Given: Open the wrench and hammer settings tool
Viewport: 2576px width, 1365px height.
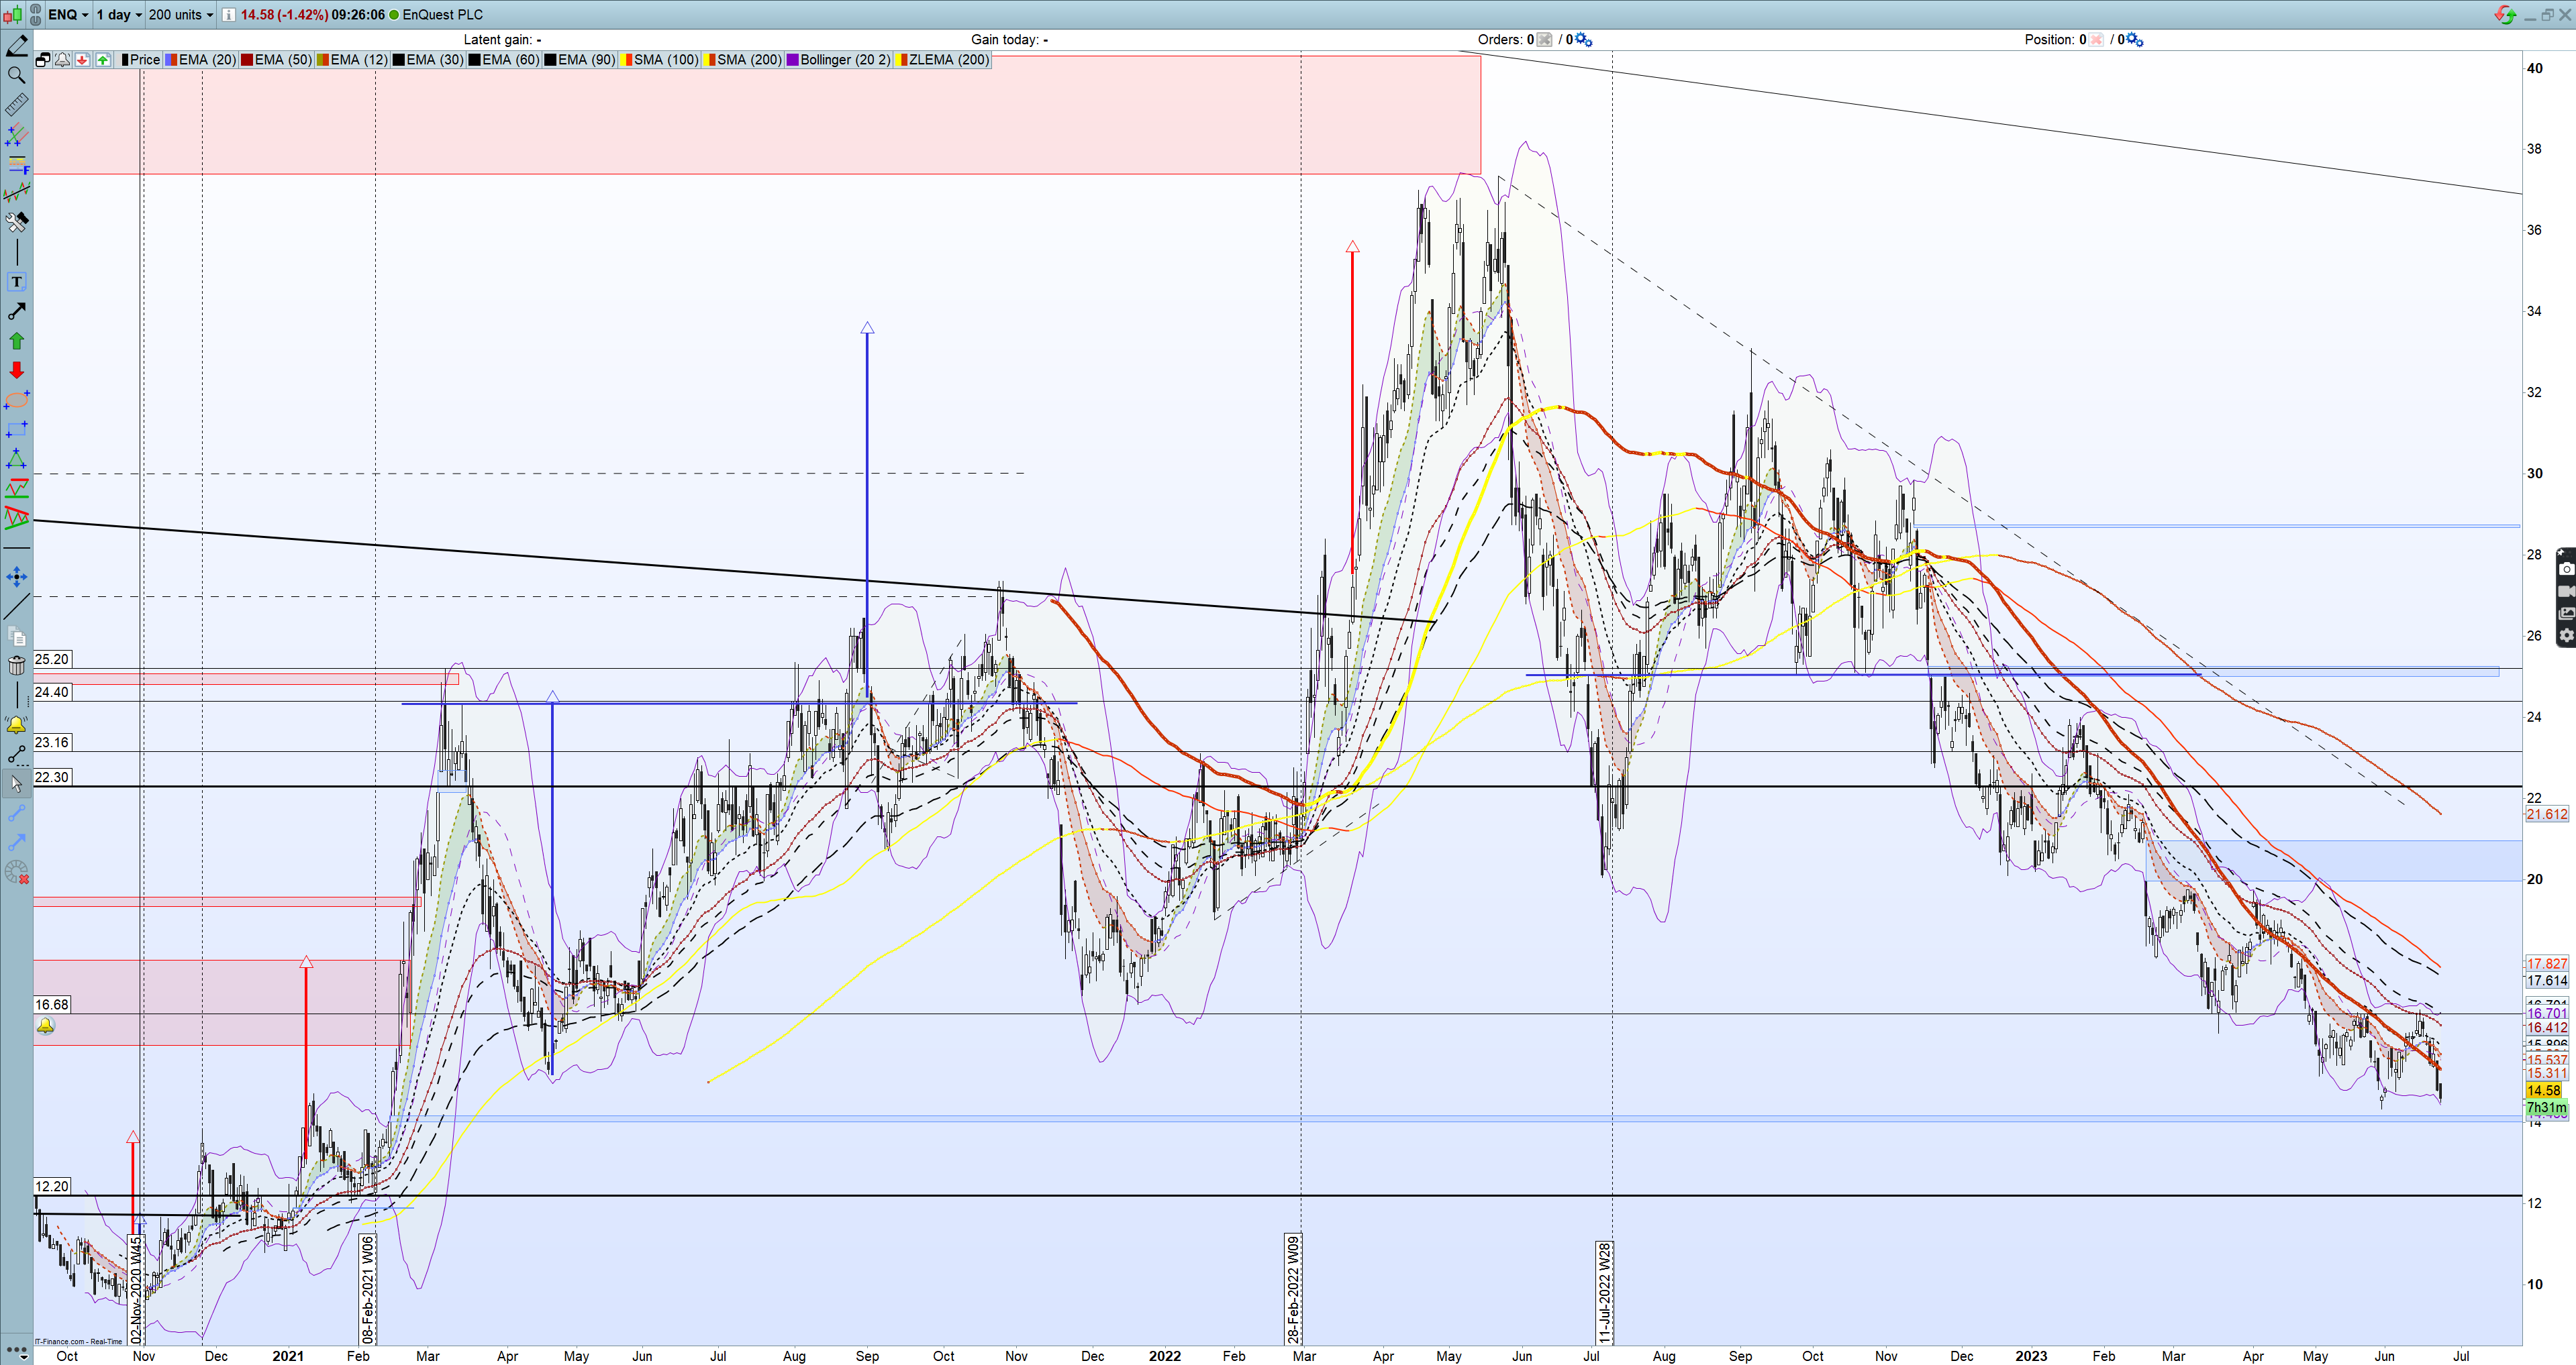Looking at the screenshot, I should [16, 222].
